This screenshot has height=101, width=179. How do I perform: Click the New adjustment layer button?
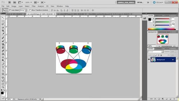point(163,99)
